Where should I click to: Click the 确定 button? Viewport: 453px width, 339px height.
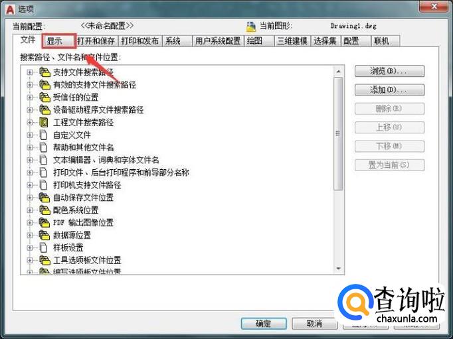[264, 324]
